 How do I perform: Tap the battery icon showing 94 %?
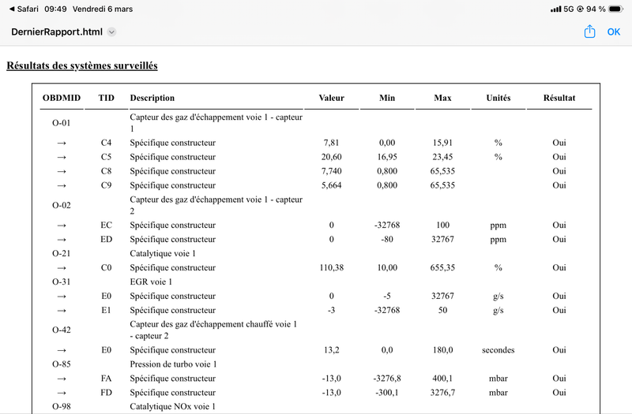pos(618,9)
